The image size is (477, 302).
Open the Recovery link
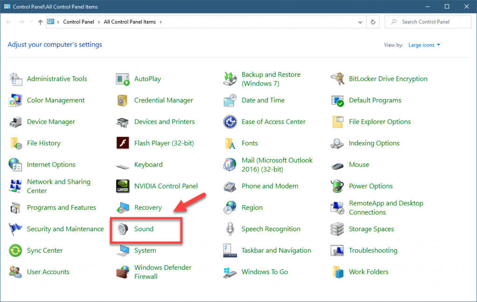[x=149, y=208]
